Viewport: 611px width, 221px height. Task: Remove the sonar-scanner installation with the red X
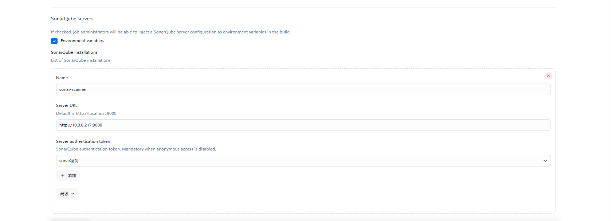[548, 76]
